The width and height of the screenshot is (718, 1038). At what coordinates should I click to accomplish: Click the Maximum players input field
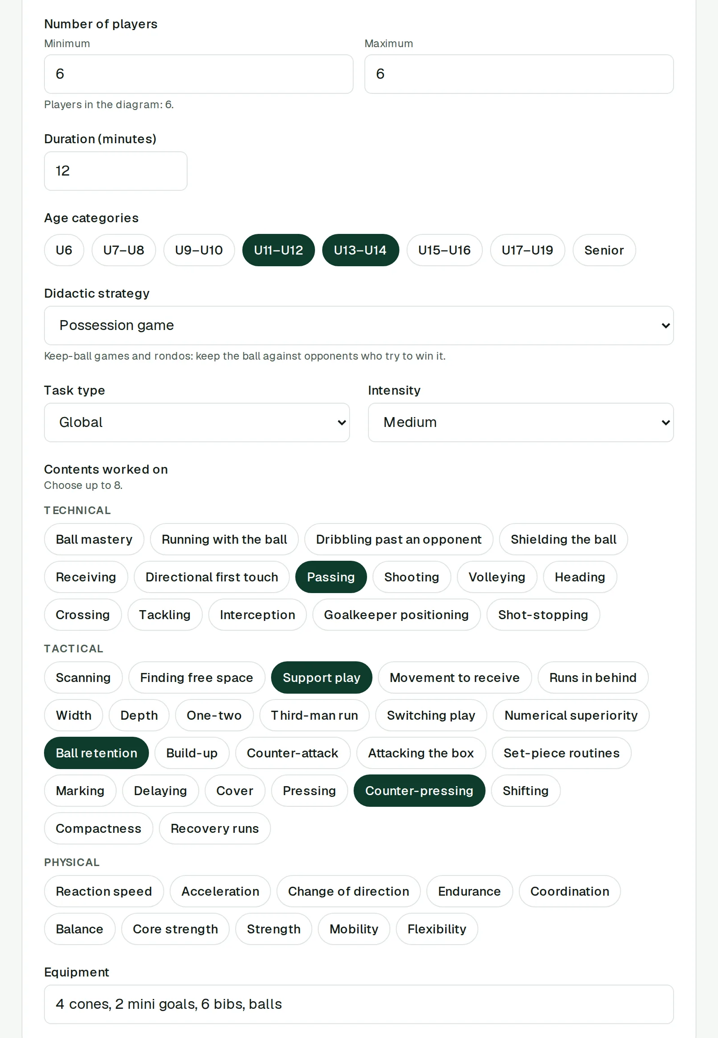click(519, 74)
